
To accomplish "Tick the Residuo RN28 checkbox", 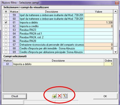I will coord(6,41).
